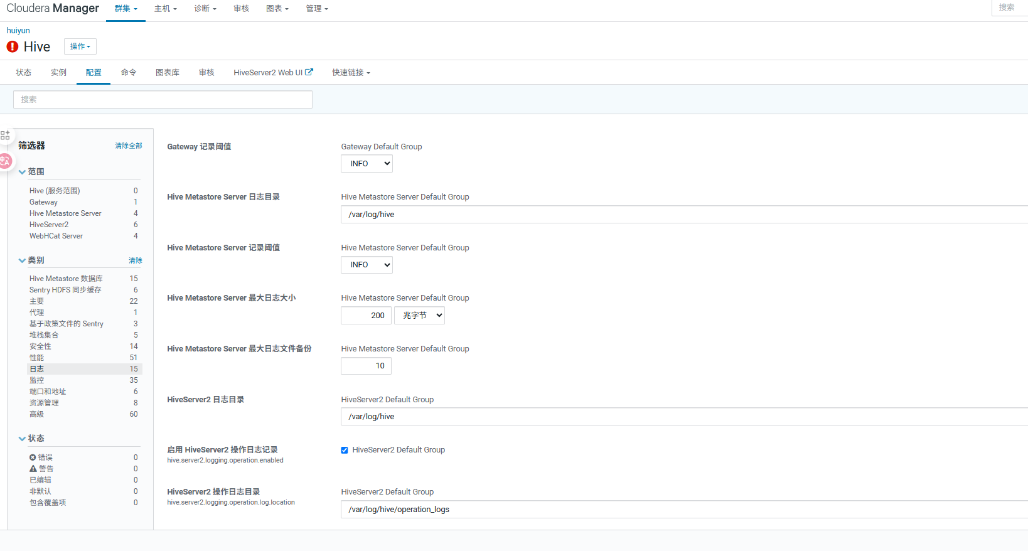Switch to the 状态 tab
The width and height of the screenshot is (1028, 551).
coord(24,73)
